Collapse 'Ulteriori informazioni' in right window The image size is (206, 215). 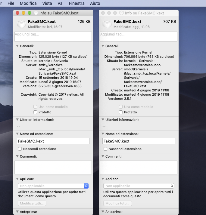103,120
